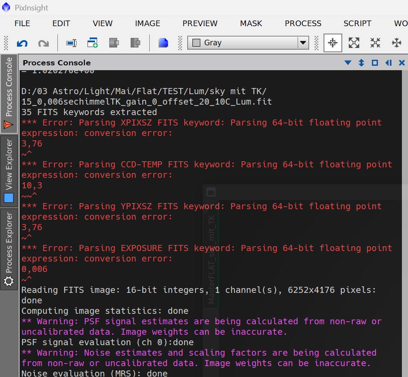
Task: Click the .fit file name line in console
Action: pyautogui.click(x=146, y=102)
